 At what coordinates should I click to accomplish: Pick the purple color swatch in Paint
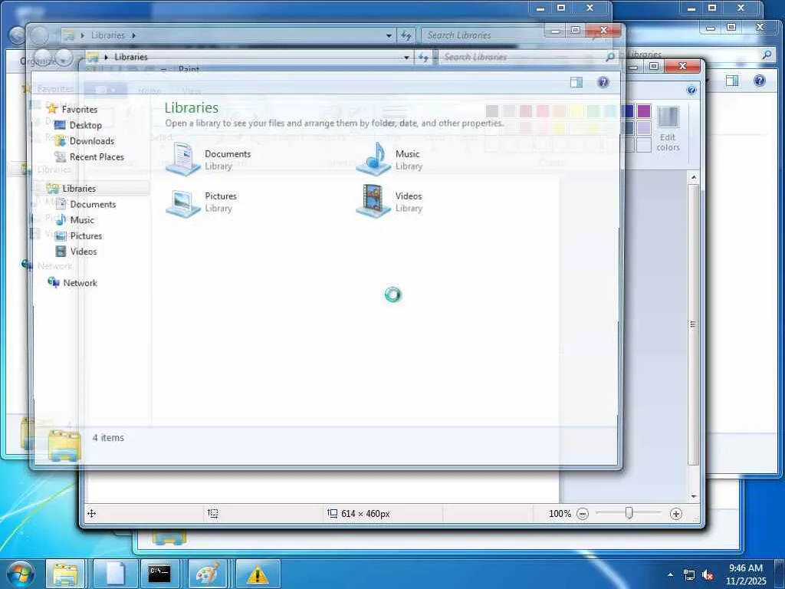(644, 110)
